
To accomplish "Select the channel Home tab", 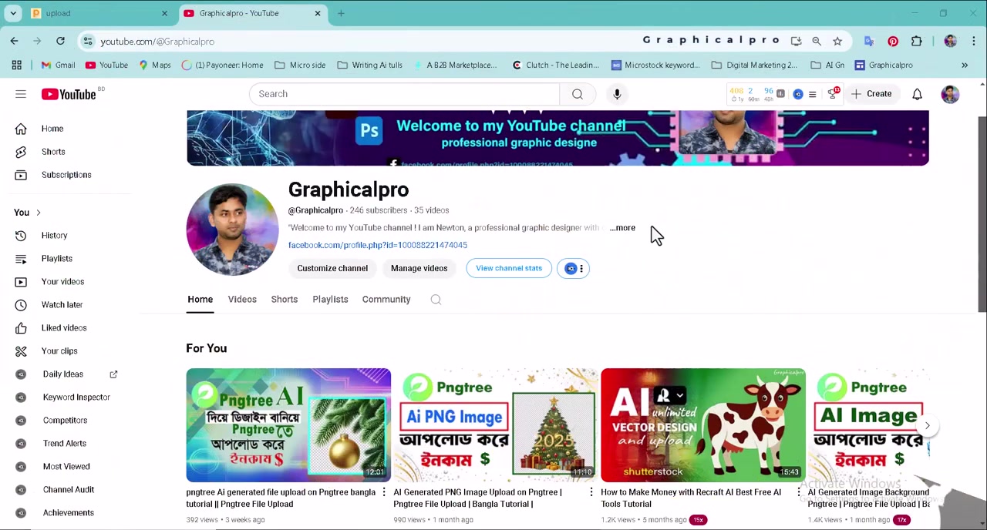I will tap(200, 300).
